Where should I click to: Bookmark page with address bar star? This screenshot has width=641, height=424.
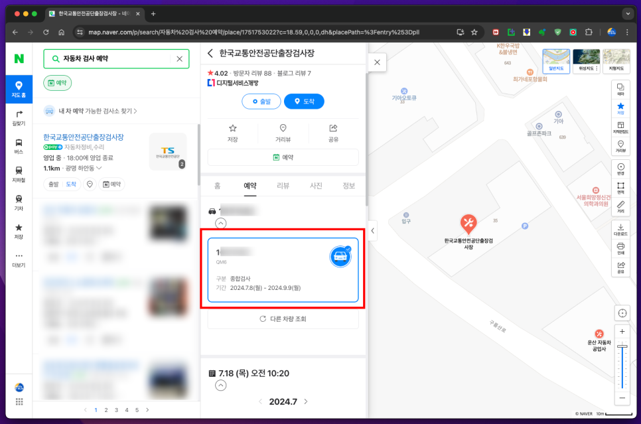[x=474, y=33]
